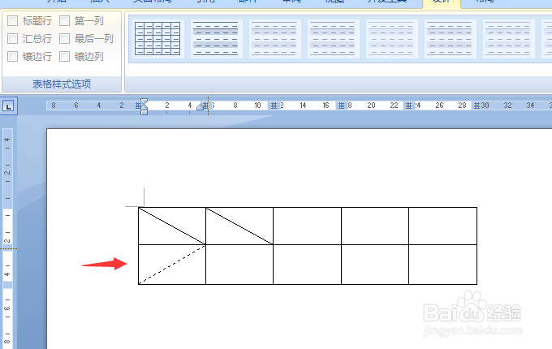Image resolution: width=552 pixels, height=349 pixels.
Task: Enable the 第一列 checkbox
Action: (64, 21)
